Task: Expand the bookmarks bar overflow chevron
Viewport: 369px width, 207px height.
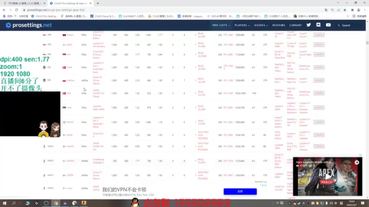Action: [x=348, y=16]
